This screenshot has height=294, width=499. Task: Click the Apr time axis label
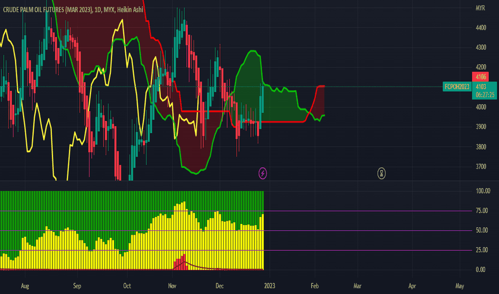coord(412,286)
